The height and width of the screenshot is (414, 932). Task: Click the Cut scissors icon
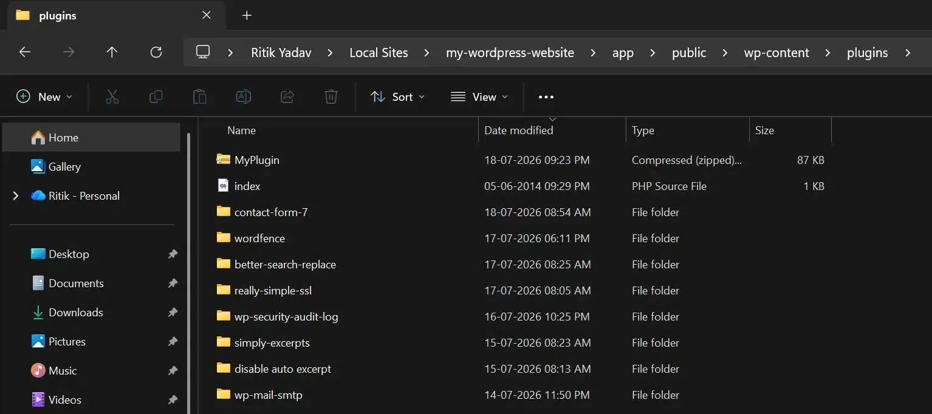click(x=112, y=97)
